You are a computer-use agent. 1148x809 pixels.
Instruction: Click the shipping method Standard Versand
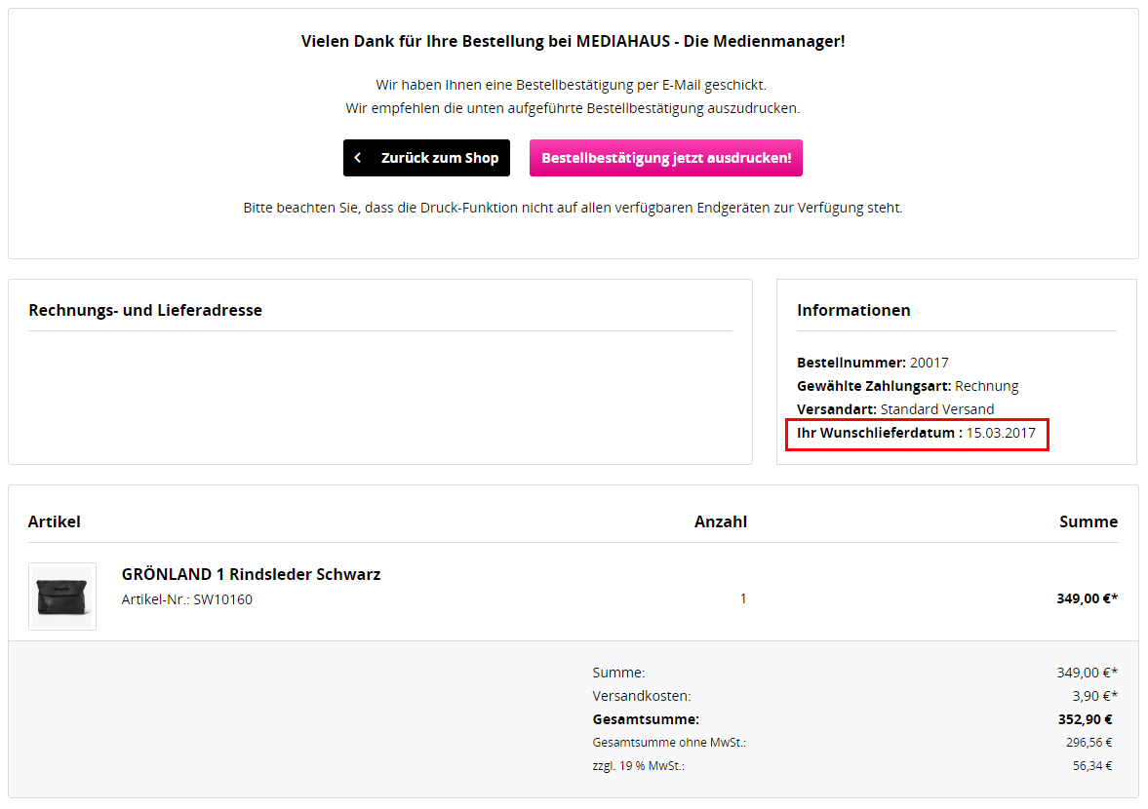click(937, 408)
